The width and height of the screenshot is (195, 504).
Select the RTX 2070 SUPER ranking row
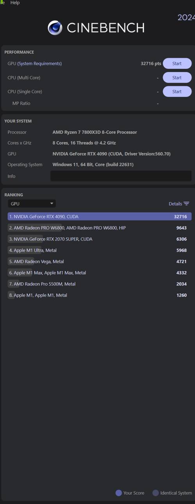[x=100, y=239]
